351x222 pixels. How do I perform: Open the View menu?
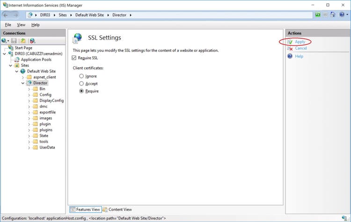click(21, 25)
